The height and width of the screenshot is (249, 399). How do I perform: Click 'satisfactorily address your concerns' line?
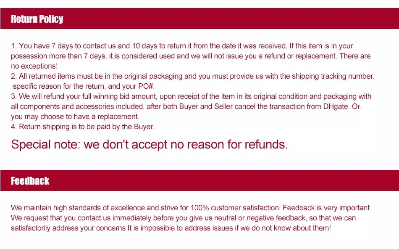[x=171, y=228]
